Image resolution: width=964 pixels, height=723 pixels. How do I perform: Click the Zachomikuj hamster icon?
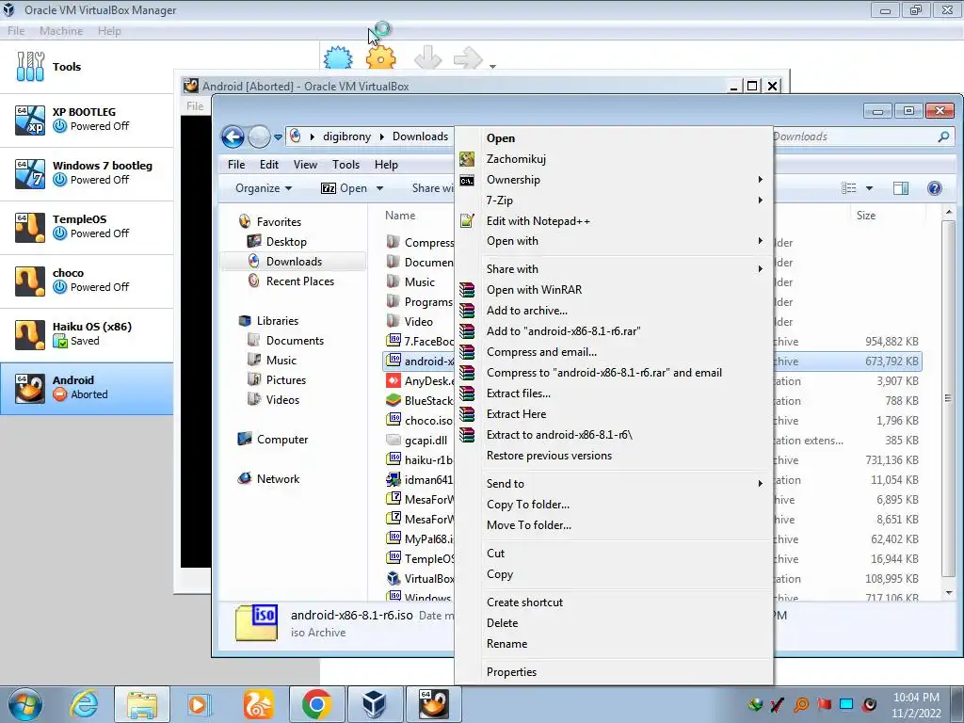pos(467,159)
